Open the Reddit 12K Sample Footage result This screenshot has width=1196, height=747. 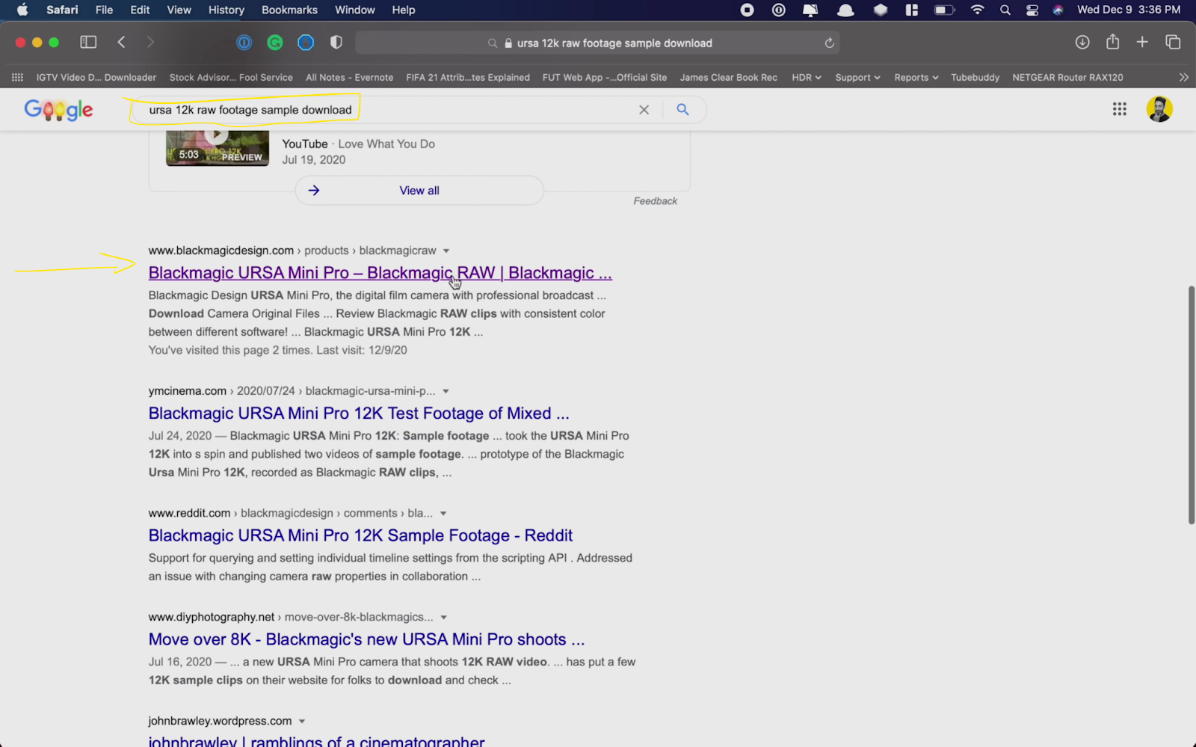360,535
